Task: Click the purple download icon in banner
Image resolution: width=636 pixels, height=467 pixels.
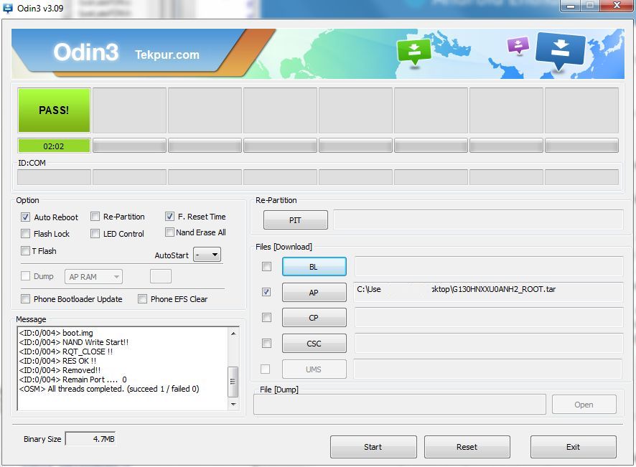Action: click(518, 45)
